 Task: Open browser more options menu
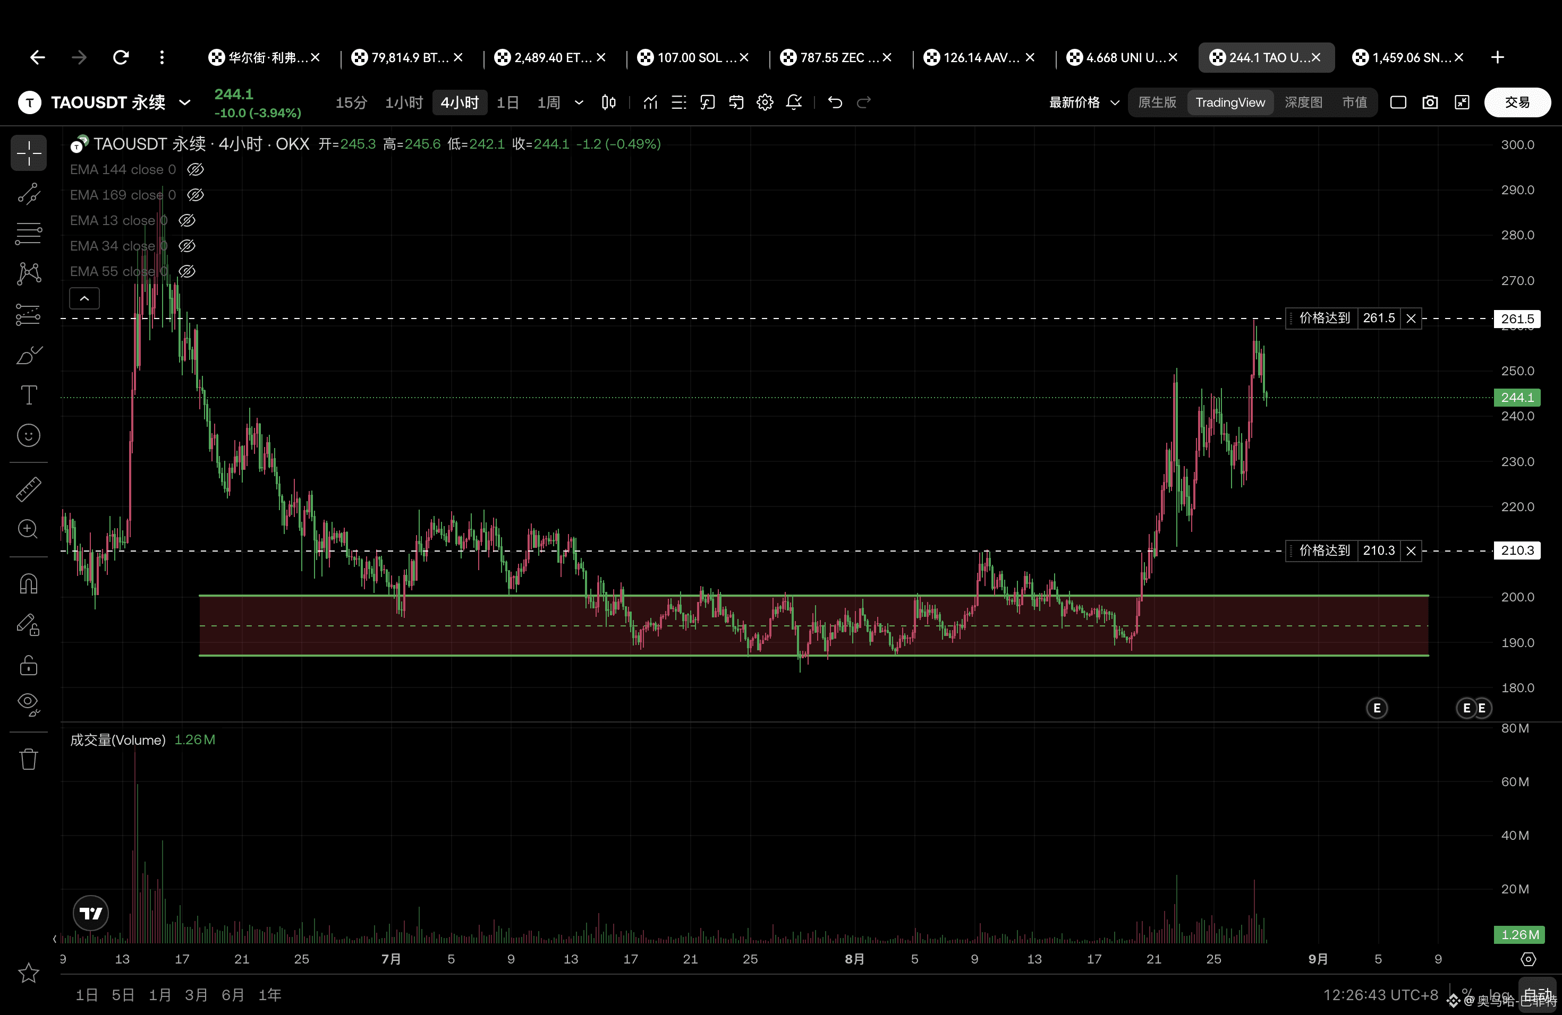tap(162, 58)
